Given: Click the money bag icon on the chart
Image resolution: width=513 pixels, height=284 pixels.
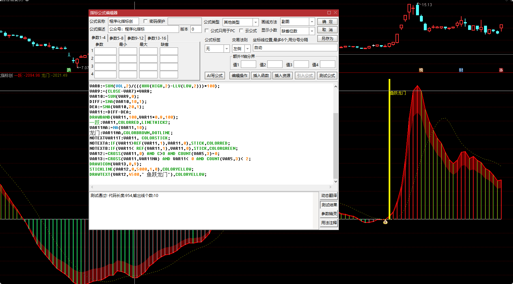Looking at the screenshot, I should point(385,222).
